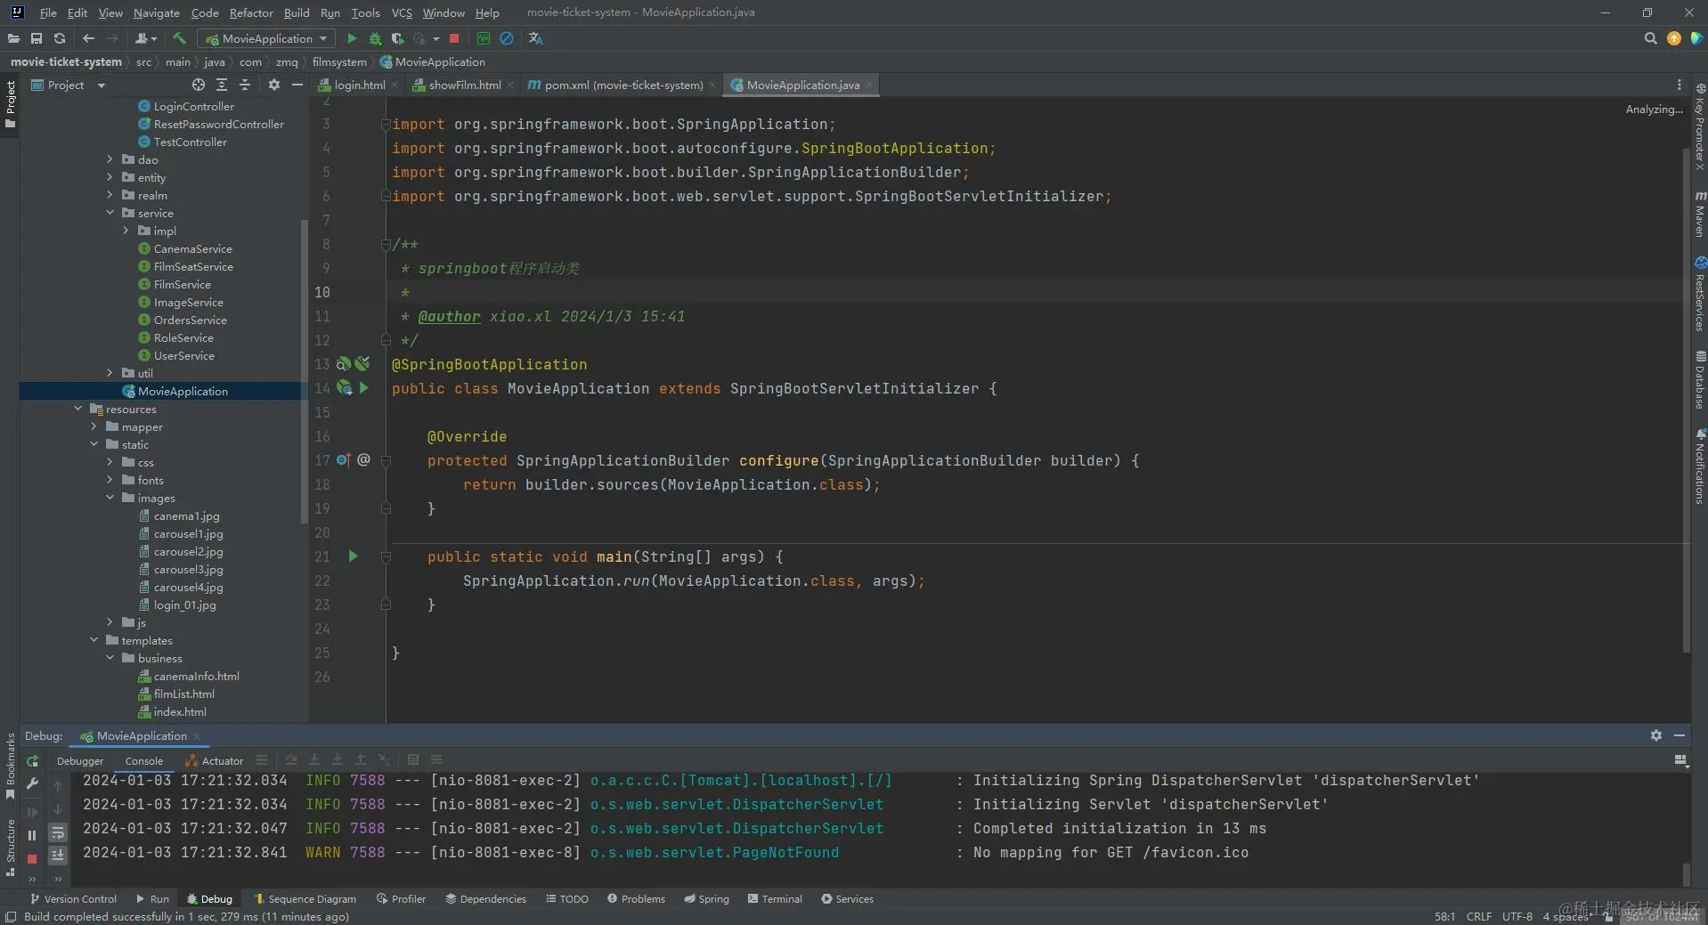1708x925 pixels.
Task: Rerun MovieApplication in the Debug panel
Action: [x=32, y=761]
